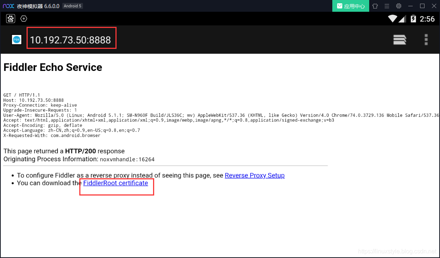Open the Reverse Proxy Setup link
The height and width of the screenshot is (258, 440).
pos(255,175)
